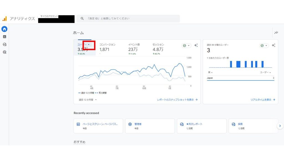
Task: Click the おすすめ heading
Action: (x=79, y=142)
